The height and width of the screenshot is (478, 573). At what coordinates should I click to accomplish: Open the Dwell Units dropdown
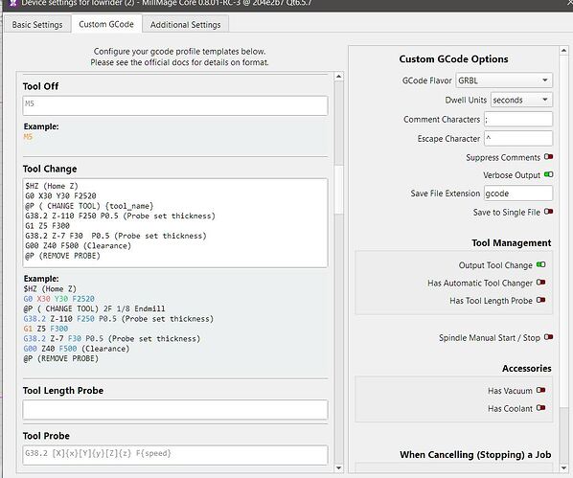coord(521,100)
